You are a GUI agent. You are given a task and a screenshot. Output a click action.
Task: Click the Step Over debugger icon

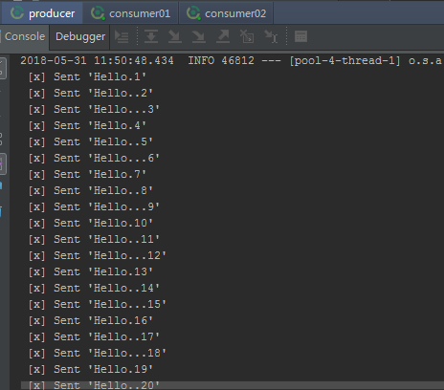pyautogui.click(x=151, y=36)
